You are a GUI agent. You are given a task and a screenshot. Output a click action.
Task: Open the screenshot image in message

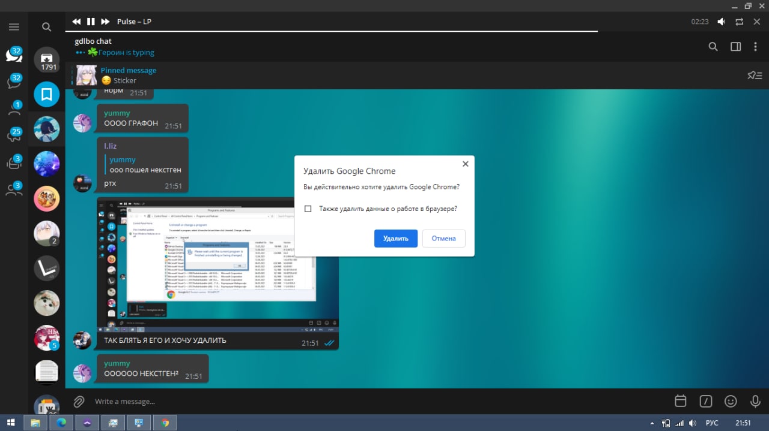tap(217, 266)
